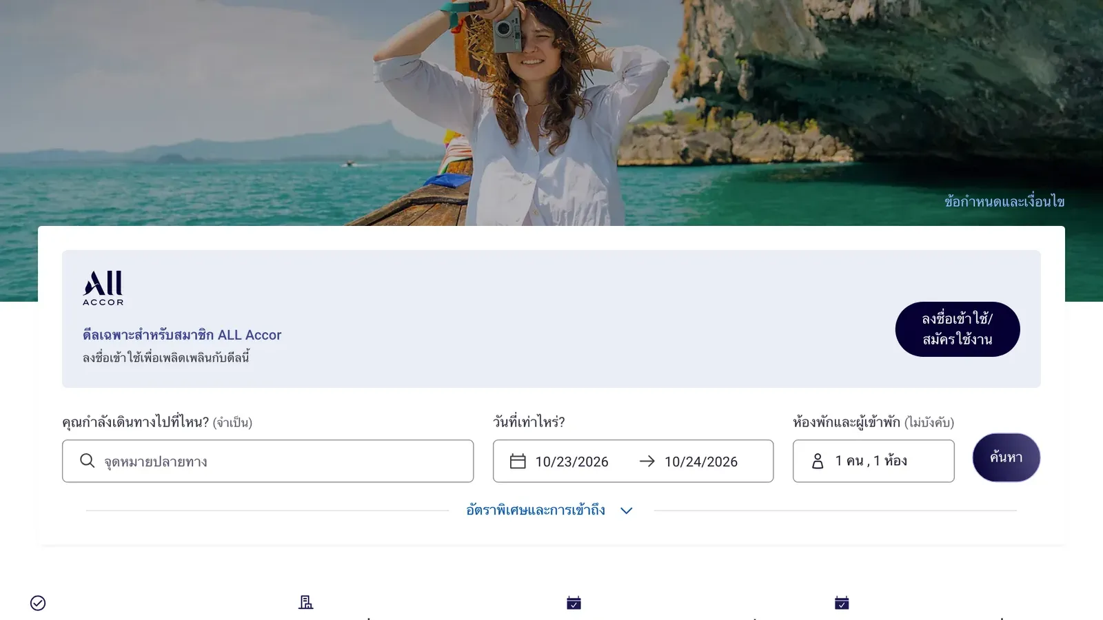Click the ลงชื่อเข้าใช้เพื่อเพลิดเพลินกับดีลนี้ text
The height and width of the screenshot is (620, 1103).
(x=166, y=358)
